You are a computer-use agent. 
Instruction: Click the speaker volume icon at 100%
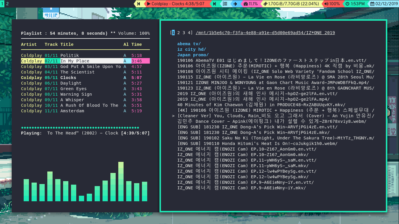(x=326, y=4)
